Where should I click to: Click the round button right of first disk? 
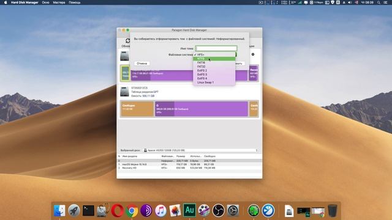click(x=253, y=54)
